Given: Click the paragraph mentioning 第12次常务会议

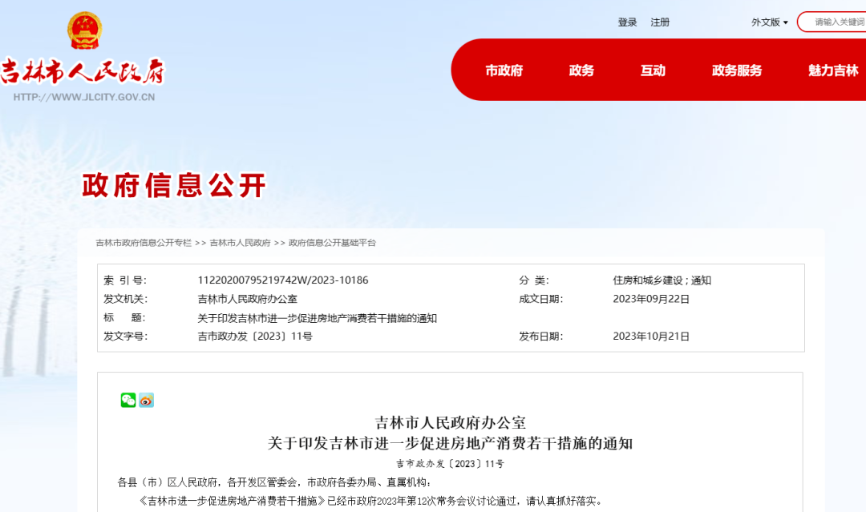Looking at the screenshot, I should (370, 501).
